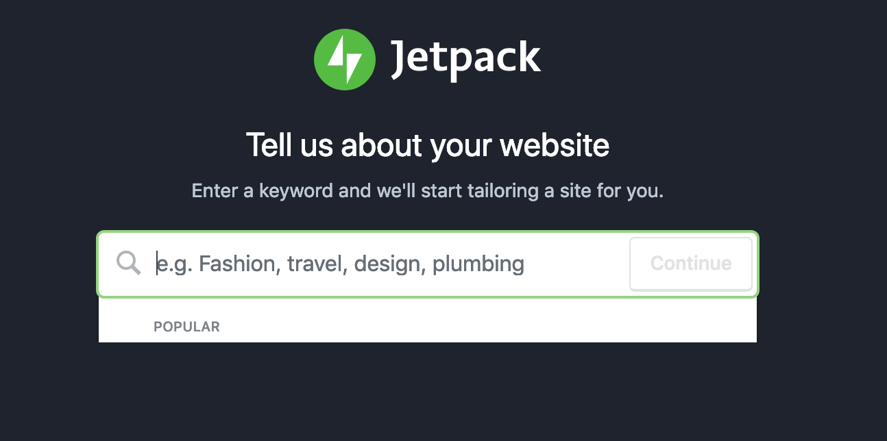The image size is (887, 441).
Task: Select the 'Tell us about your website' heading
Action: [x=428, y=145]
